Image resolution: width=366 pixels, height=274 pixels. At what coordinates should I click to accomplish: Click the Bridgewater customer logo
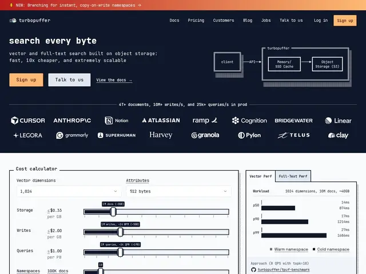click(293, 120)
